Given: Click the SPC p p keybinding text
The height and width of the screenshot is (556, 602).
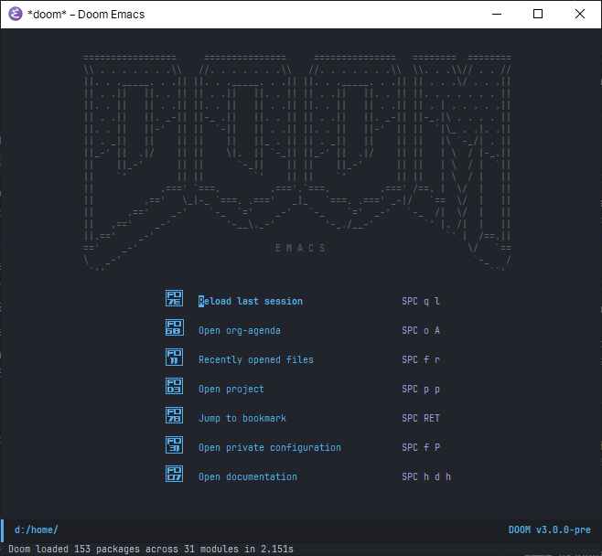Looking at the screenshot, I should [421, 389].
